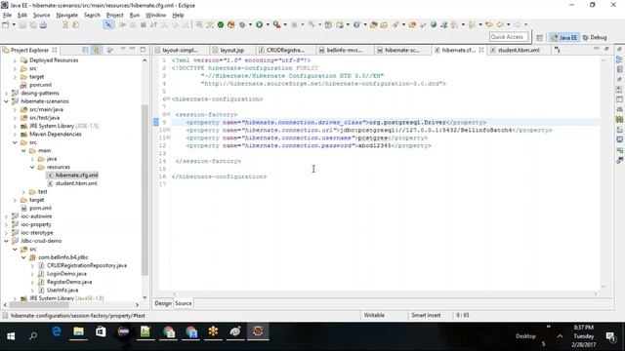Maximize the Project Explorer panel
This screenshot has height=351, width=625.
143,50
